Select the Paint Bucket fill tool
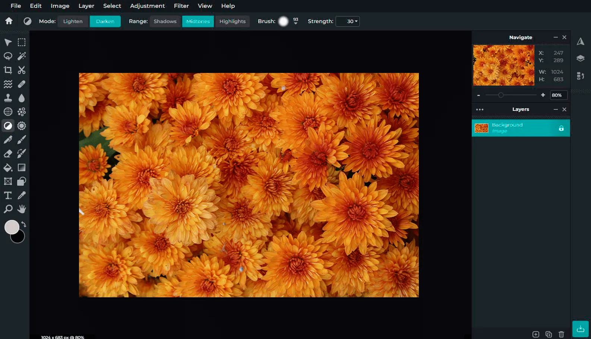This screenshot has height=339, width=591. (x=8, y=167)
